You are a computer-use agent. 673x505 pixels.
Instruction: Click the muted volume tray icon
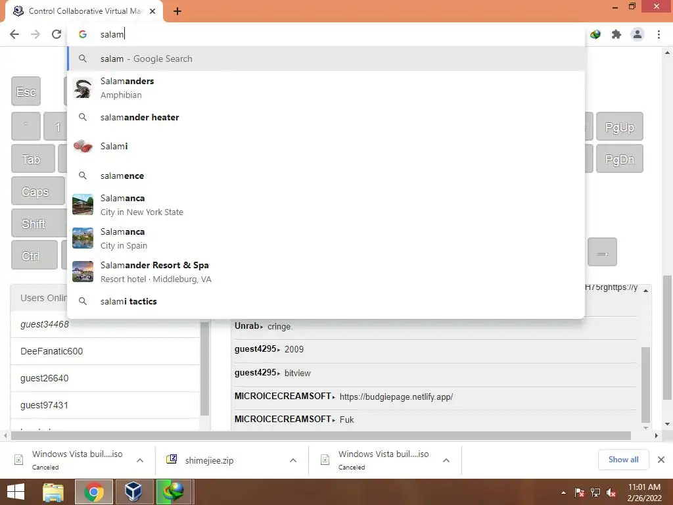tap(611, 493)
